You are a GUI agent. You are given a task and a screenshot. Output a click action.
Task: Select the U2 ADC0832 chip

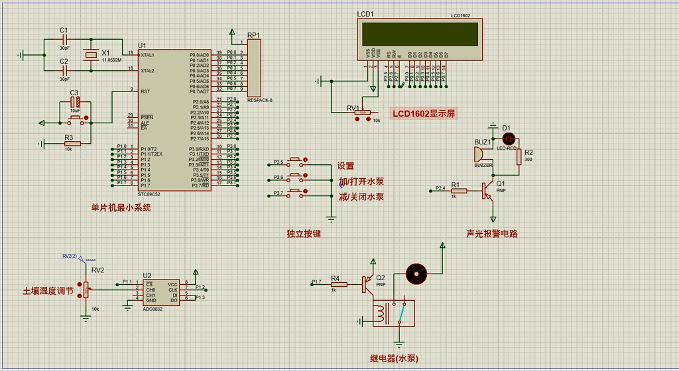pos(162,292)
